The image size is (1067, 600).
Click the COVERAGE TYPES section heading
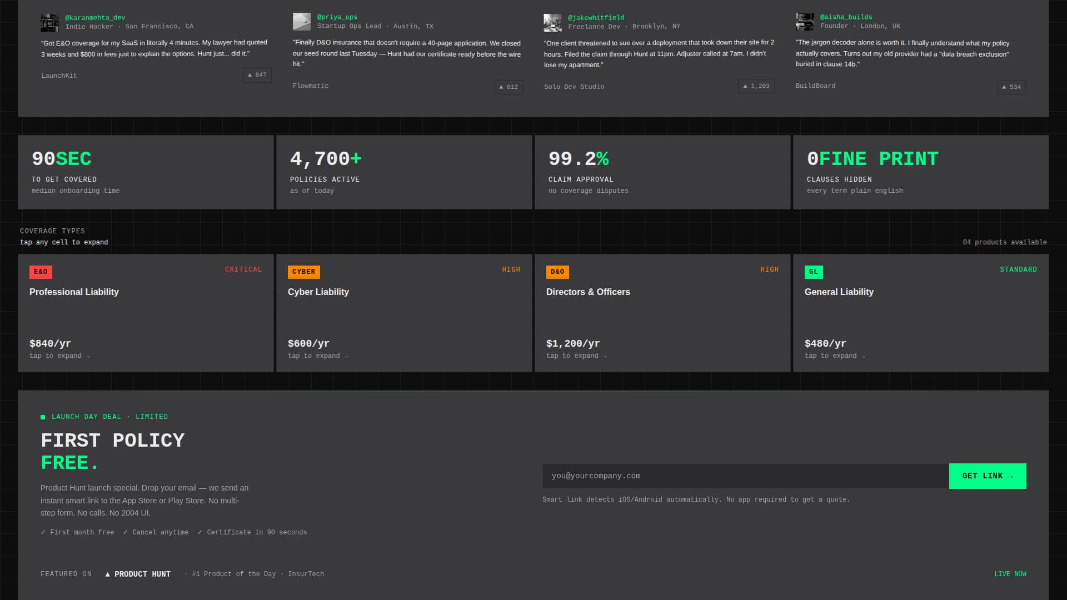(x=52, y=231)
